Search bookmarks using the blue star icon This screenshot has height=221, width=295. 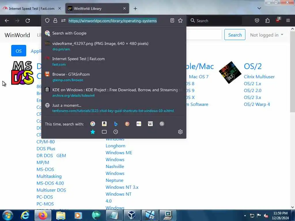tap(93, 132)
